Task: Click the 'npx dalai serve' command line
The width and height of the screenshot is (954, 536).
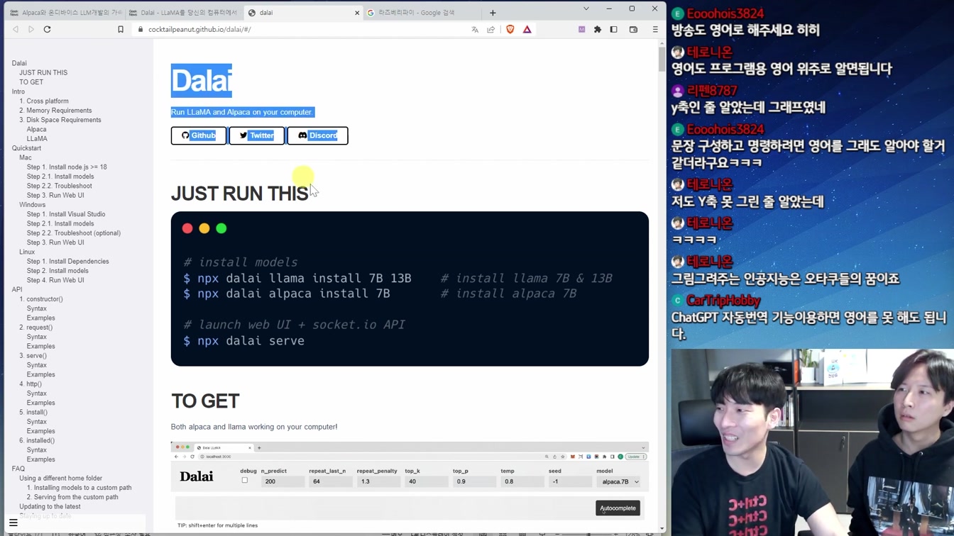Action: coord(244,341)
